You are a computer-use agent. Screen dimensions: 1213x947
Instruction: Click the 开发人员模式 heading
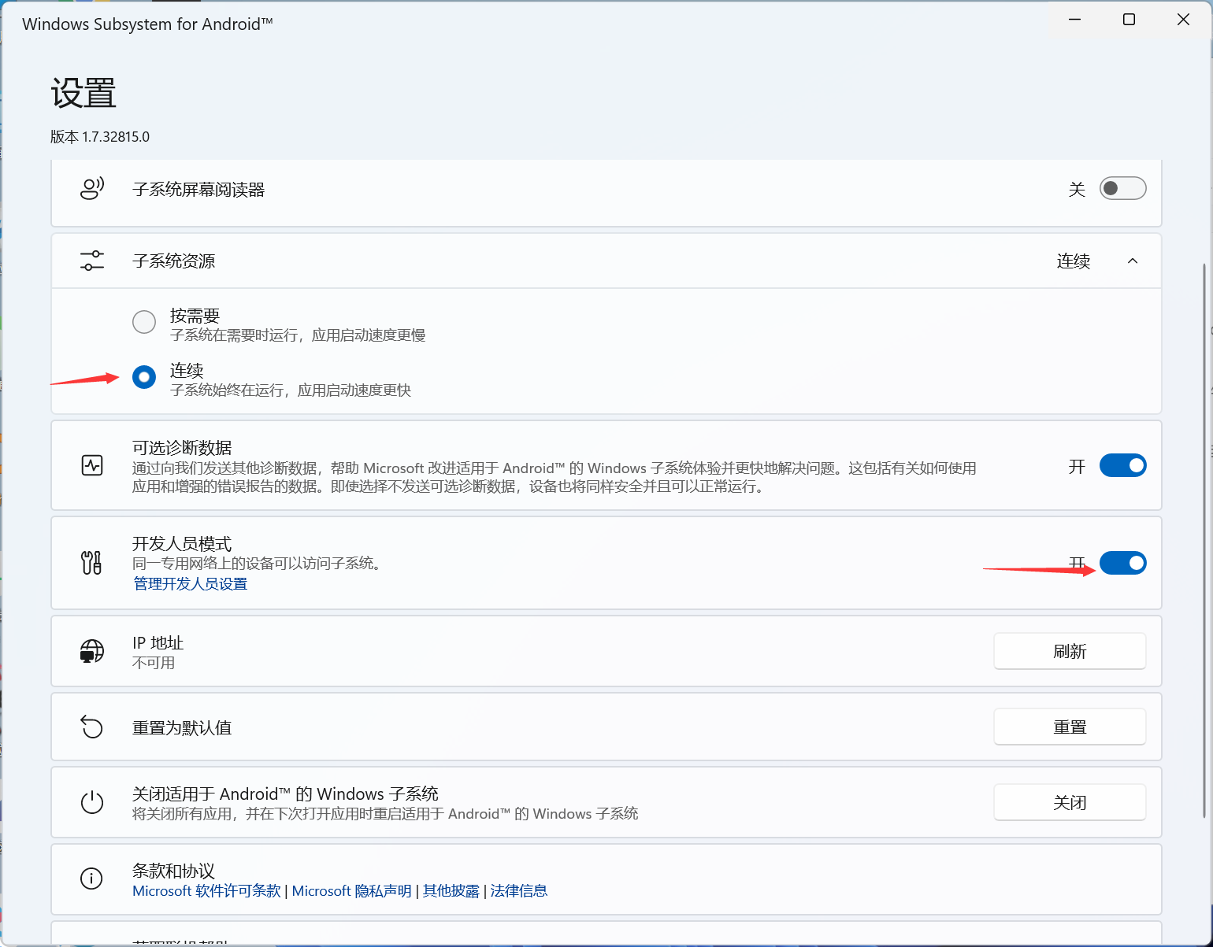click(182, 543)
